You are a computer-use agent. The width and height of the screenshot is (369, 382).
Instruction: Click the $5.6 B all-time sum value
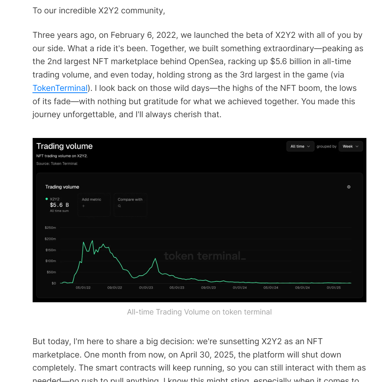pyautogui.click(x=59, y=205)
